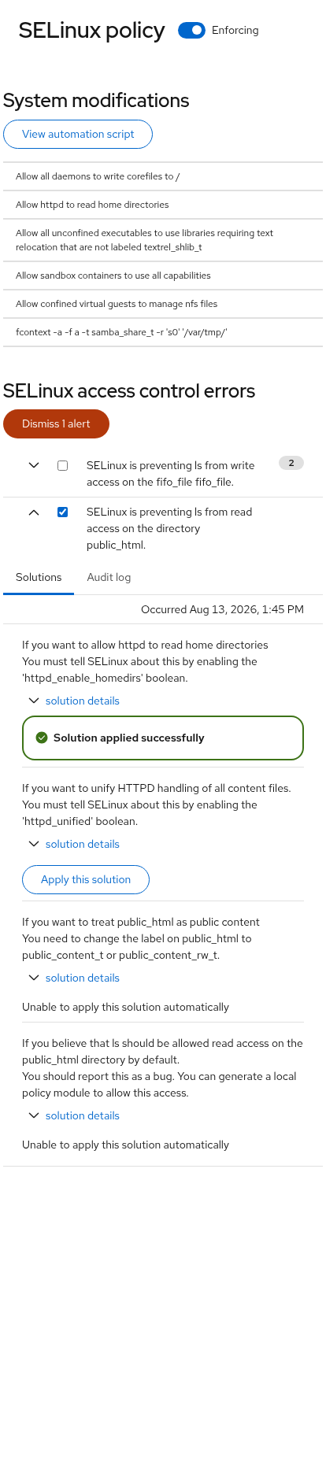Select 'Allow httpd to read home directories' entry
The image size is (326, 1461).
tap(163, 205)
